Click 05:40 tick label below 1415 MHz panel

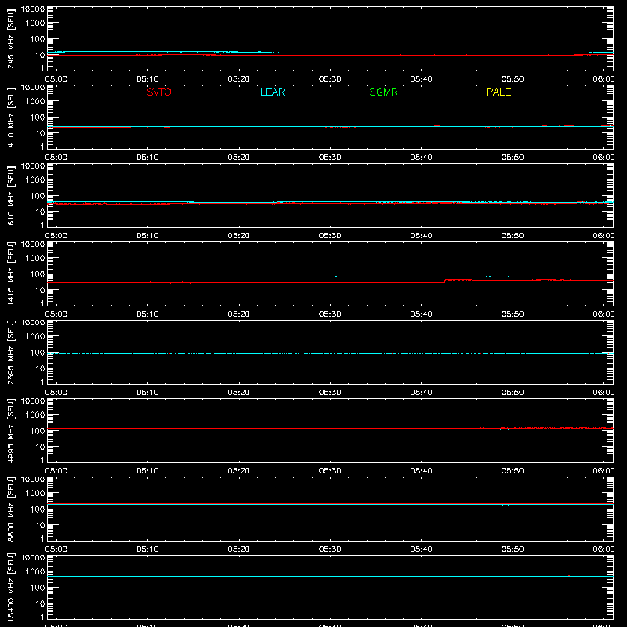pyautogui.click(x=421, y=314)
